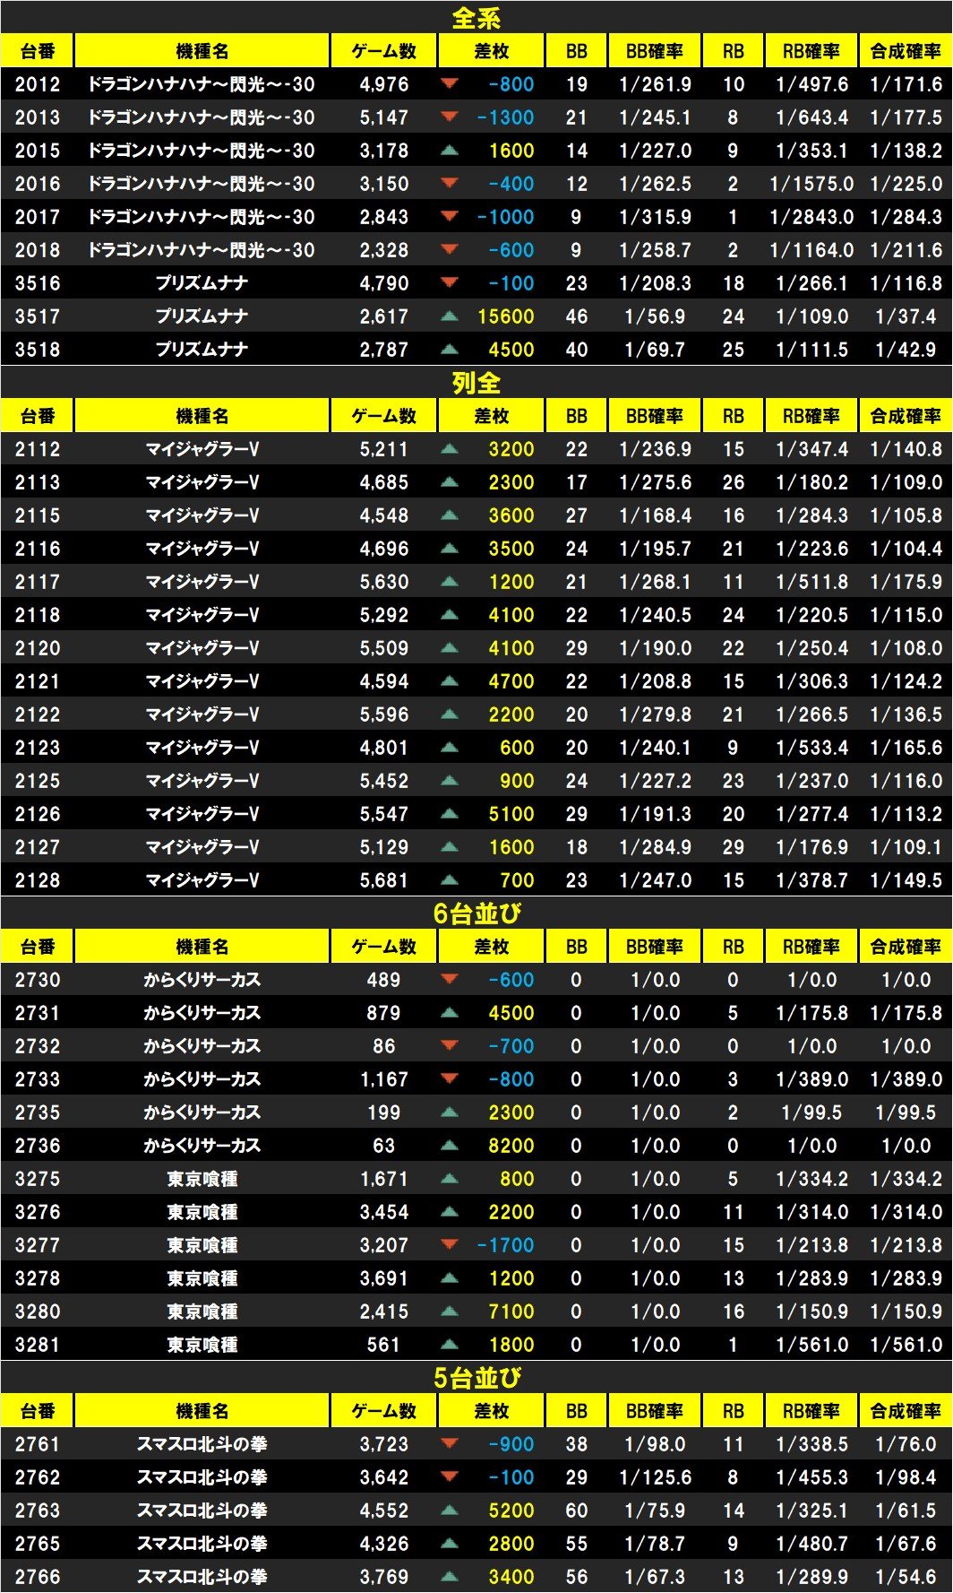Image resolution: width=953 pixels, height=1593 pixels.
Task: Click the red down arrow in row 2017
Action: (450, 217)
